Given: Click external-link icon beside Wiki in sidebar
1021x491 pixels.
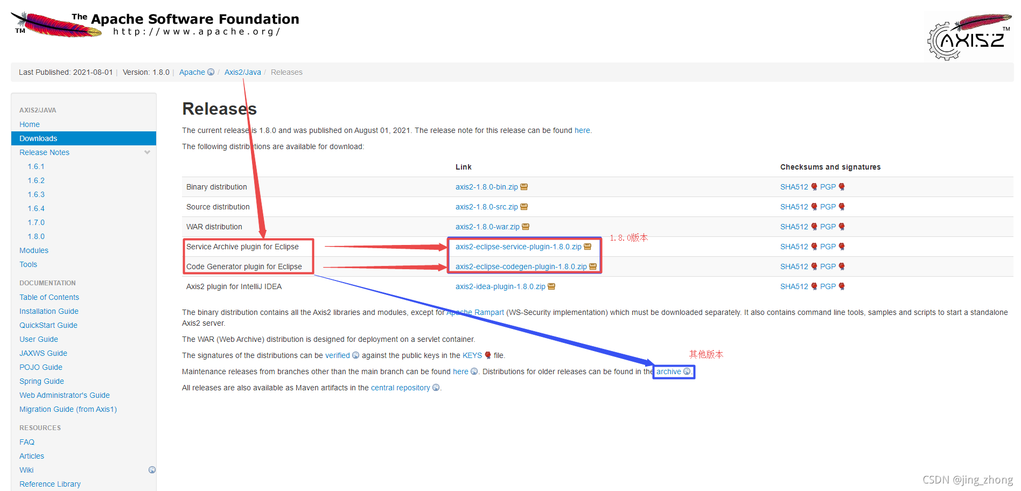Looking at the screenshot, I should pyautogui.click(x=152, y=470).
